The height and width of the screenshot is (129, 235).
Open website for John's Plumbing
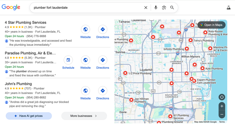coord(85,93)
